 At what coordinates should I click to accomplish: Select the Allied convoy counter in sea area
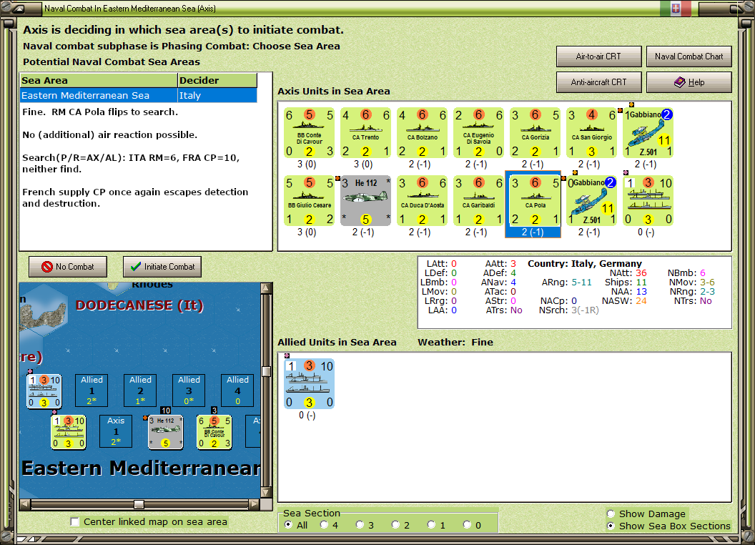point(309,384)
